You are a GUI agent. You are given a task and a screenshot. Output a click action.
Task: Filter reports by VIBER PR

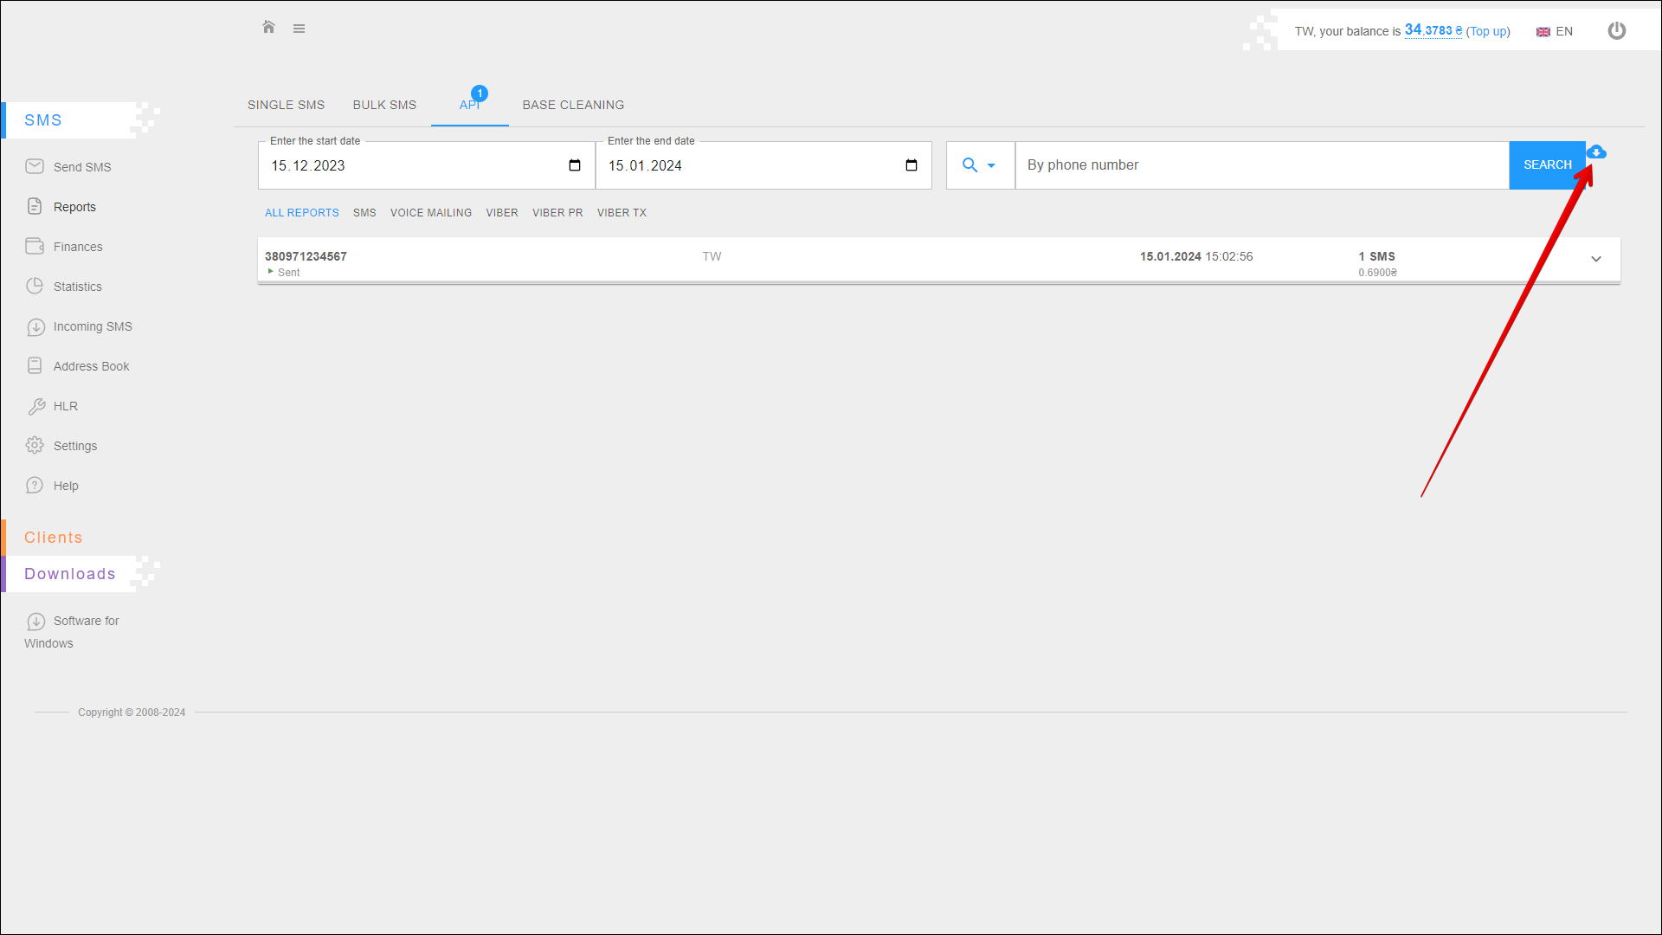click(x=557, y=213)
